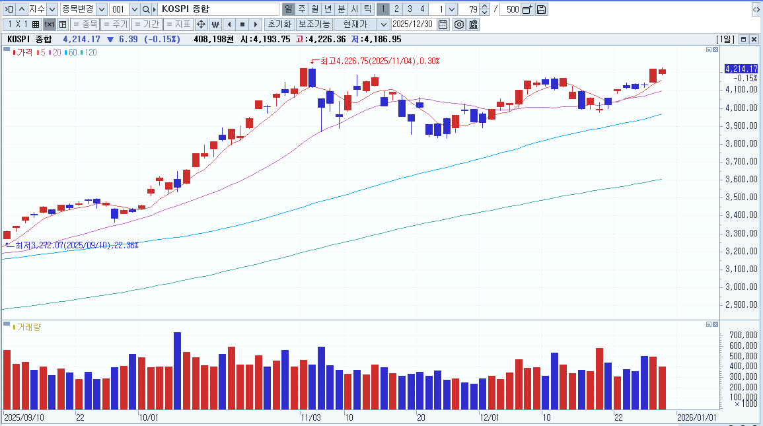Click the price panel small close icon
763x426 pixels.
(x=715, y=50)
